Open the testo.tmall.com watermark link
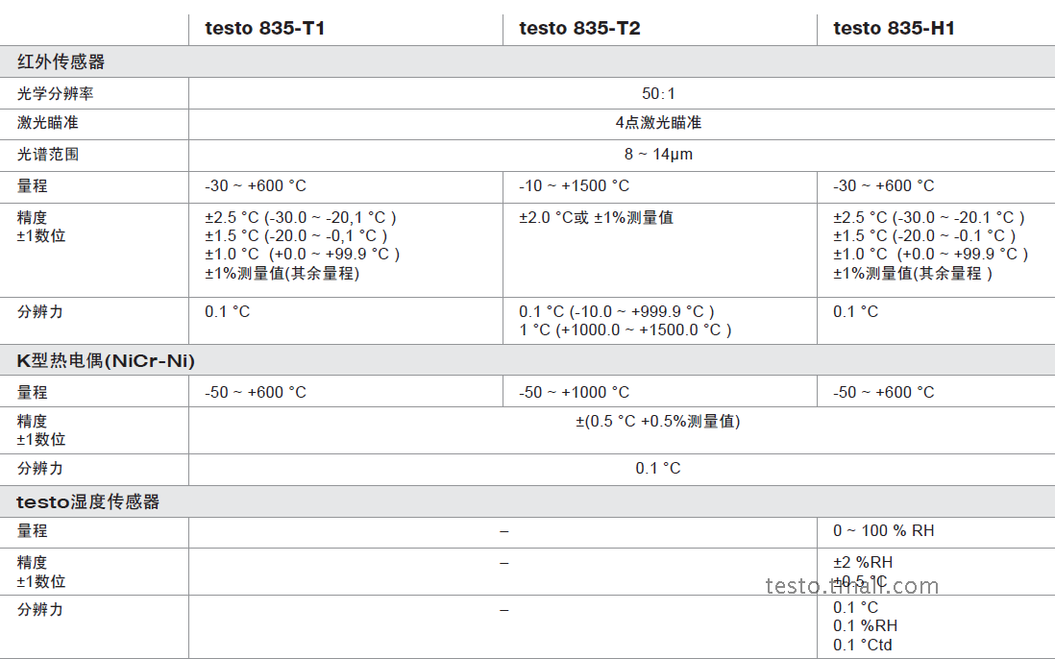The width and height of the screenshot is (1055, 659). tap(852, 586)
